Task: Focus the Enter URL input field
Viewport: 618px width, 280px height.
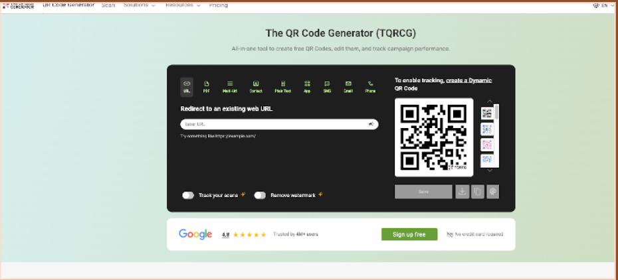Action: coord(279,124)
